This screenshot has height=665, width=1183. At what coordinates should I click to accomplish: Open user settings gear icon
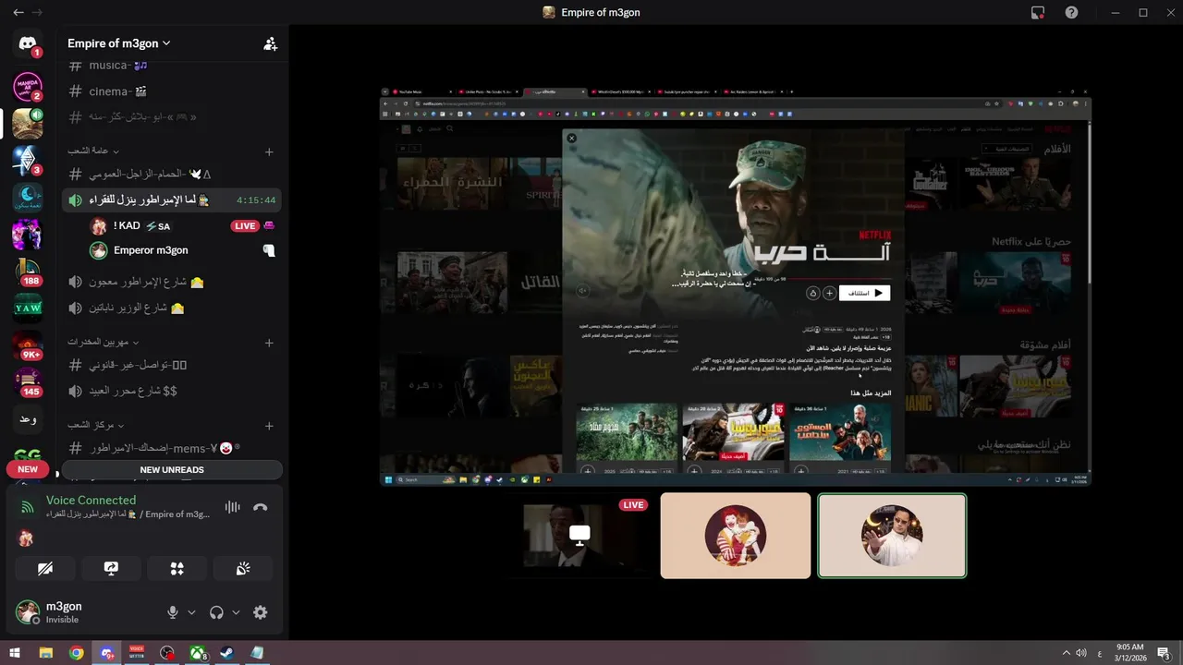click(261, 612)
